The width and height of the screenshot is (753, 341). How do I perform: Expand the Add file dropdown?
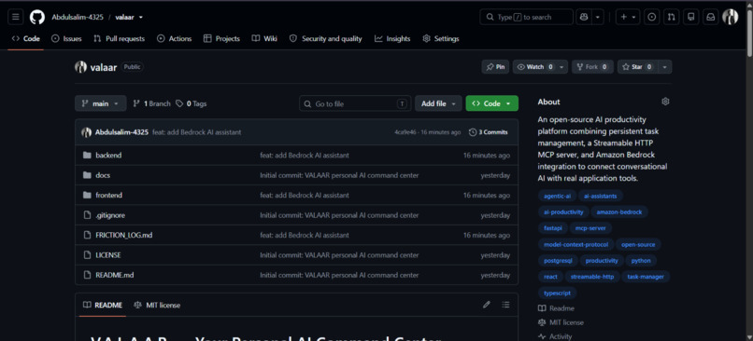tap(438, 103)
